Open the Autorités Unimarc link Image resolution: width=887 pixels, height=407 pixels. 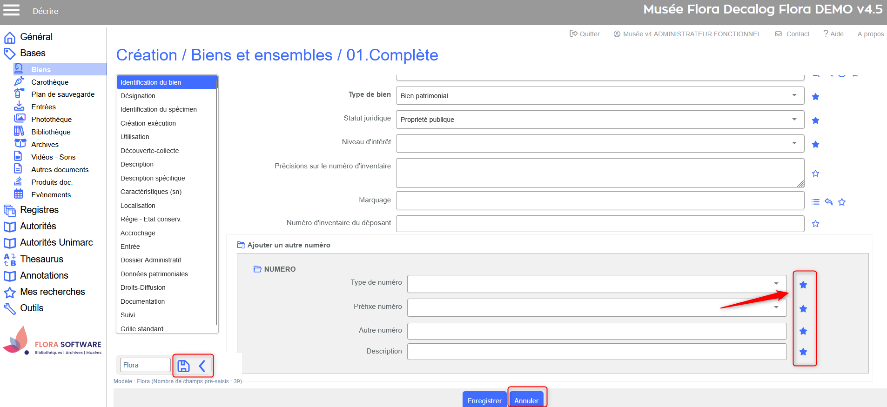point(56,242)
